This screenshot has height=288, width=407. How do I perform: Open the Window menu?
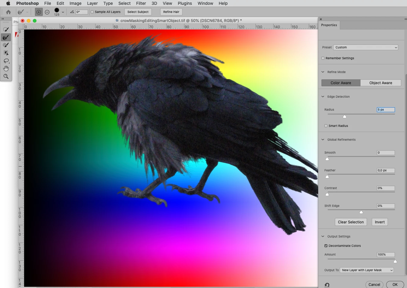point(205,3)
